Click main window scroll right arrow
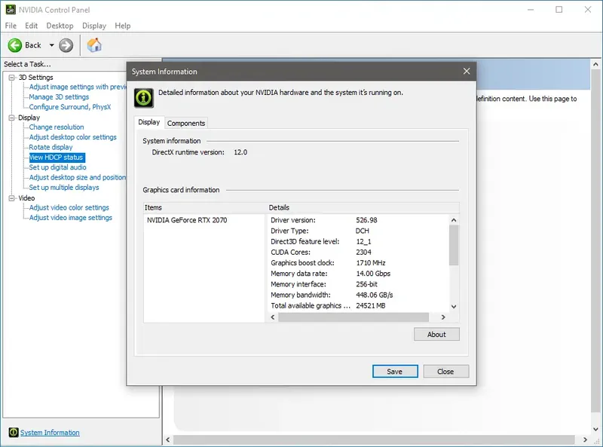Screen dimensions: 603x447 pyautogui.click(x=585, y=439)
